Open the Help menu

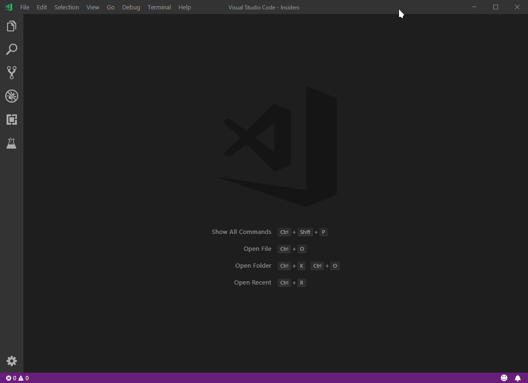point(184,7)
